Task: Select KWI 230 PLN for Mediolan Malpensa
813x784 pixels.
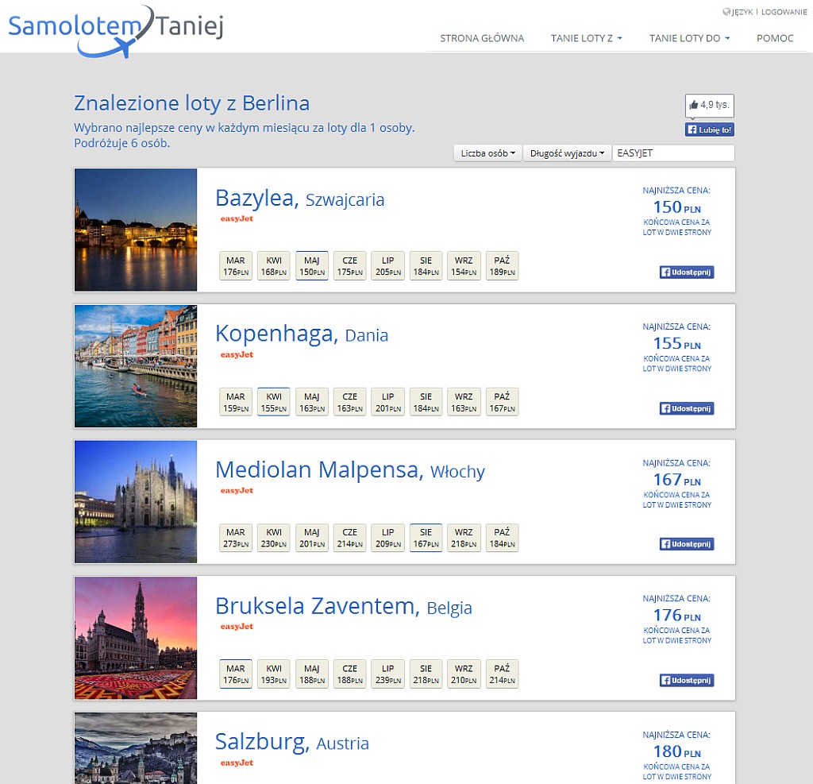Action: coord(274,538)
